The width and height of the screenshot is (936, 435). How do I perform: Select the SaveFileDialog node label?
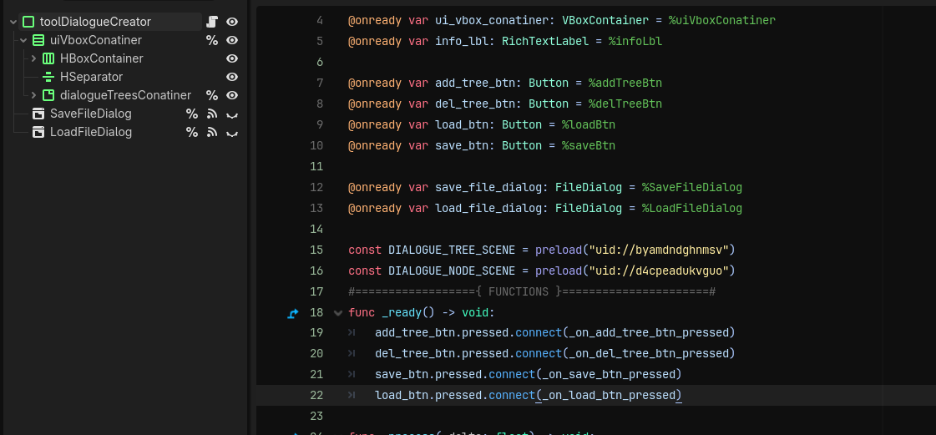[x=91, y=114]
